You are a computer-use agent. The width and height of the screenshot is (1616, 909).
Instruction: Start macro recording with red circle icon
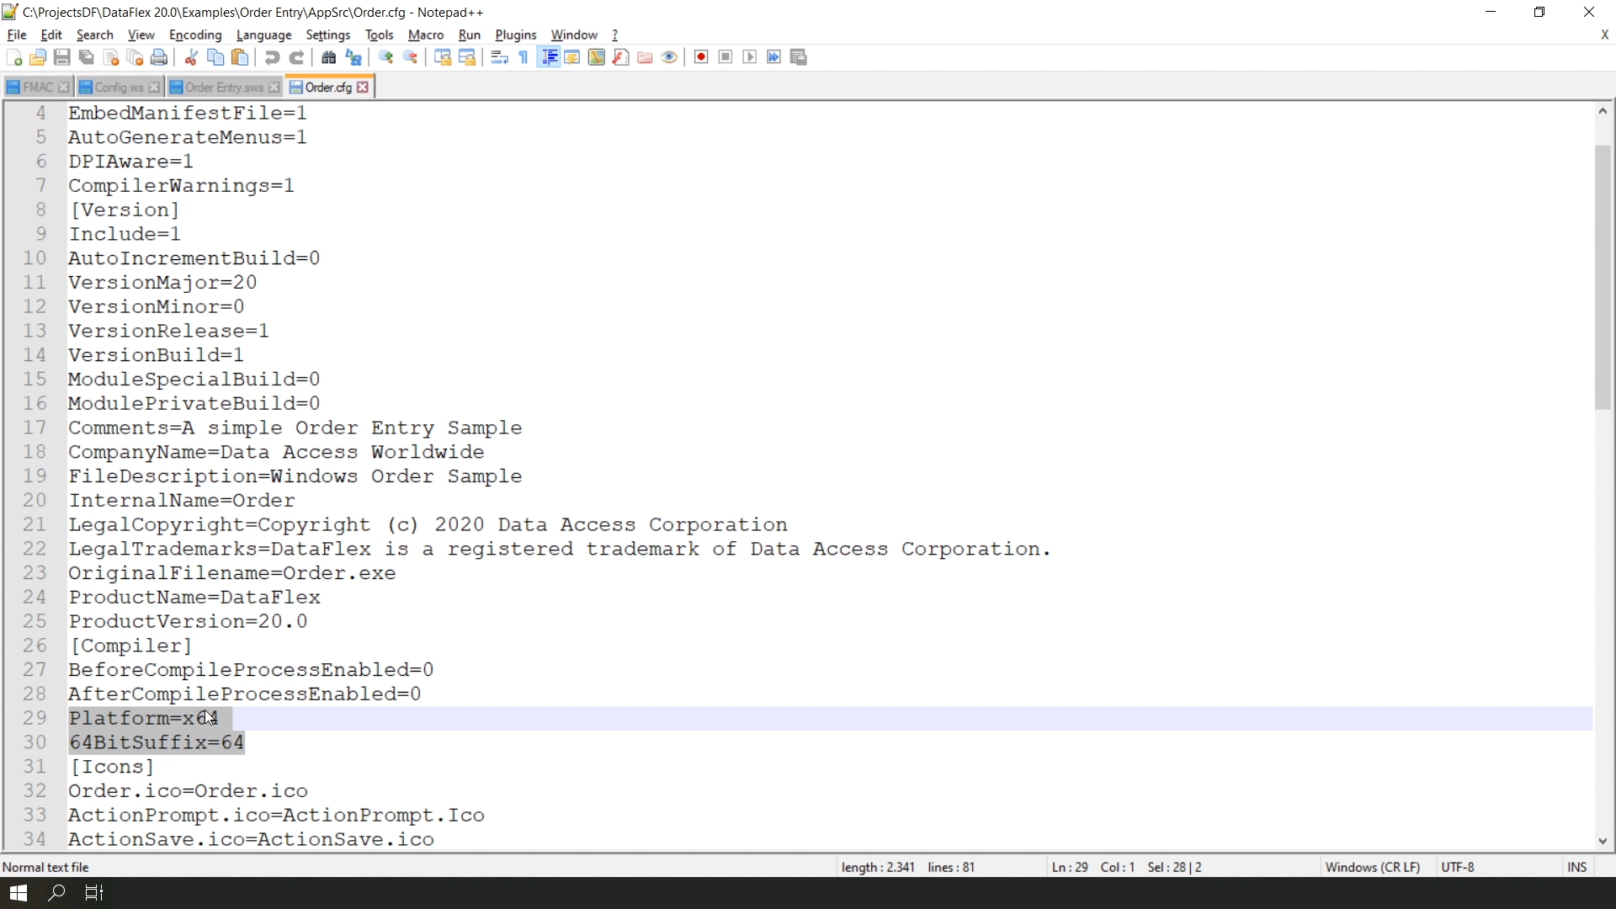coord(701,57)
